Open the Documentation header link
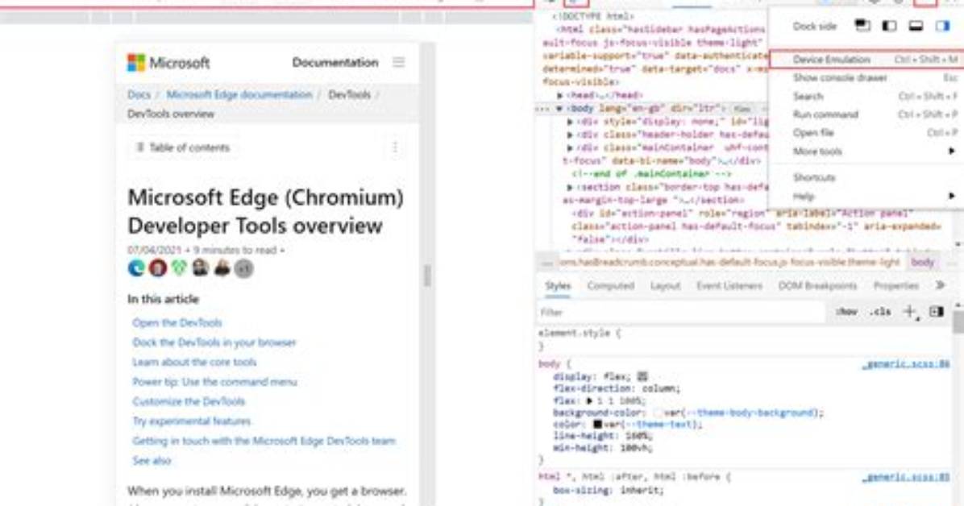The width and height of the screenshot is (964, 506). (x=335, y=62)
